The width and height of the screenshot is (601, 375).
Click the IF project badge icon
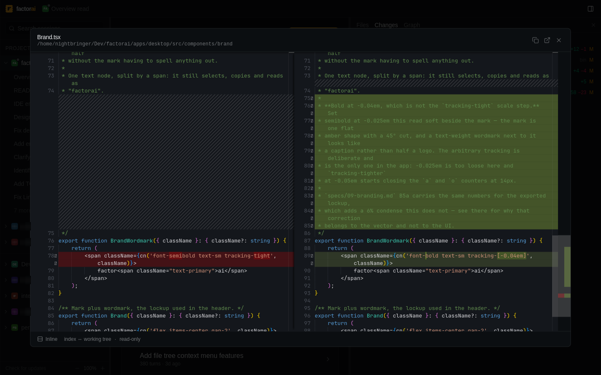coord(15,296)
